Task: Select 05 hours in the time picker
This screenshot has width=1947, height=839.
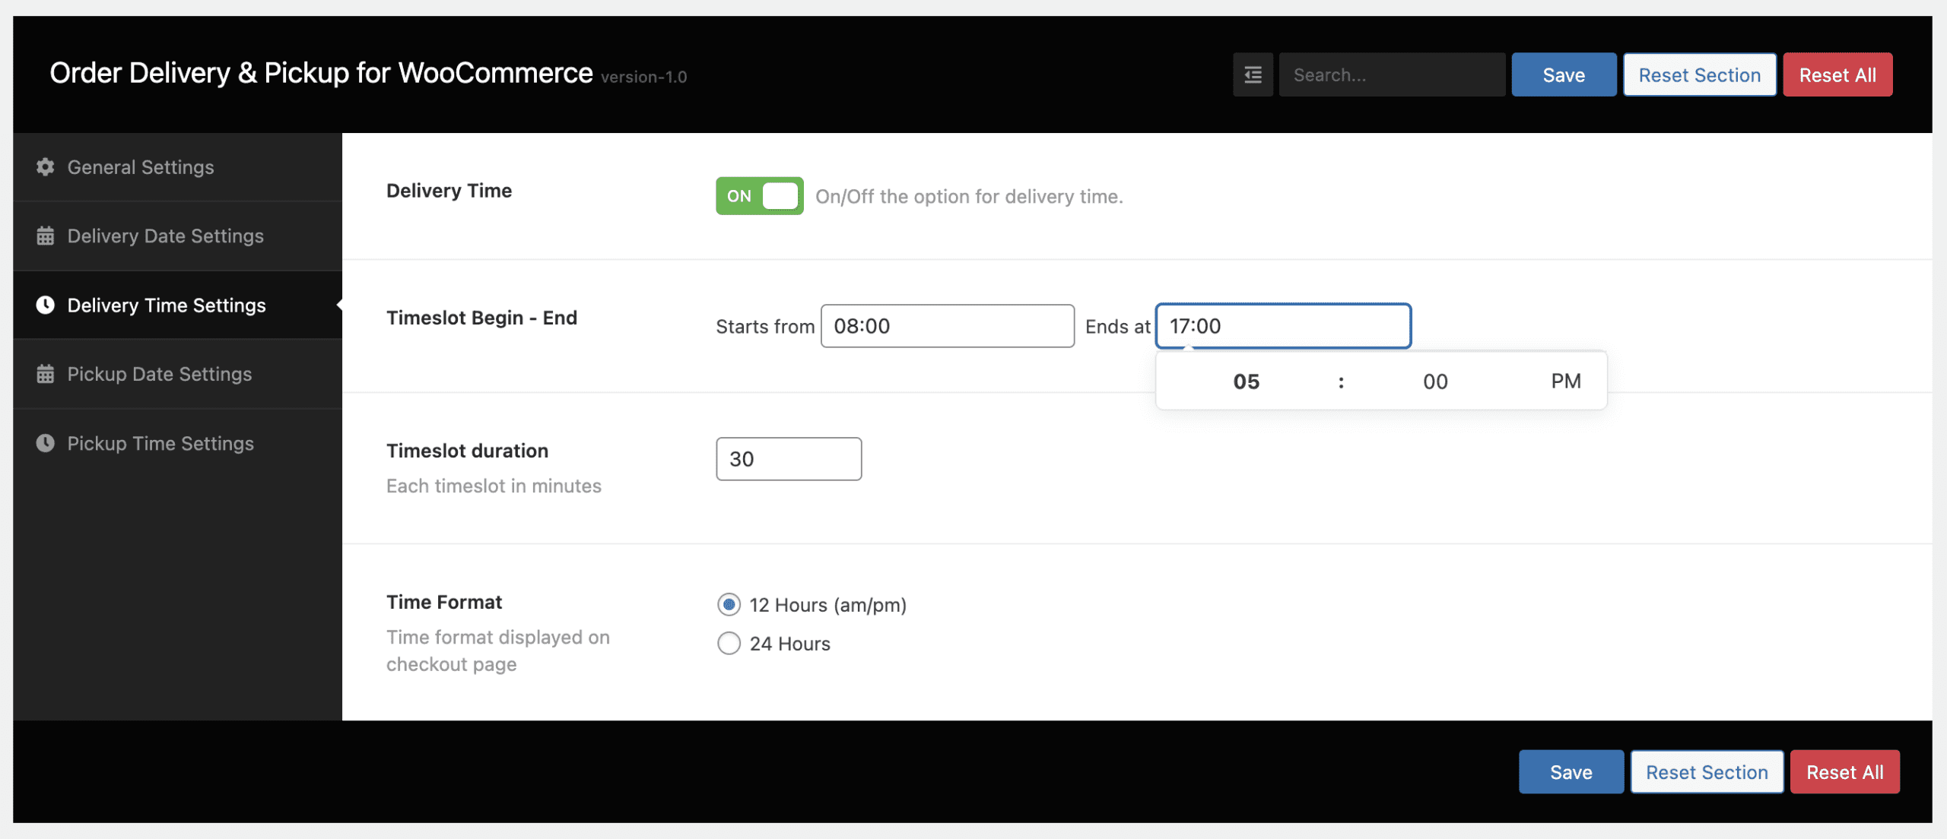Action: click(x=1246, y=380)
